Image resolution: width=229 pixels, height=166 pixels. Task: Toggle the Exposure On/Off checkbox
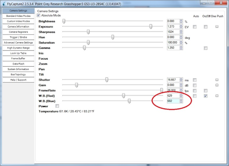pyautogui.click(x=205, y=27)
